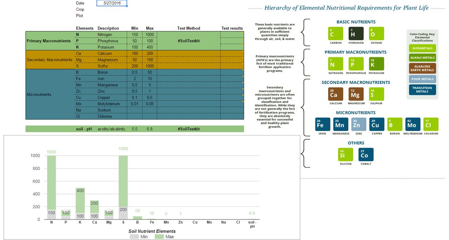Click the Cobalt (Co) element tile
Screen dimensions: 449x240
pos(366,155)
